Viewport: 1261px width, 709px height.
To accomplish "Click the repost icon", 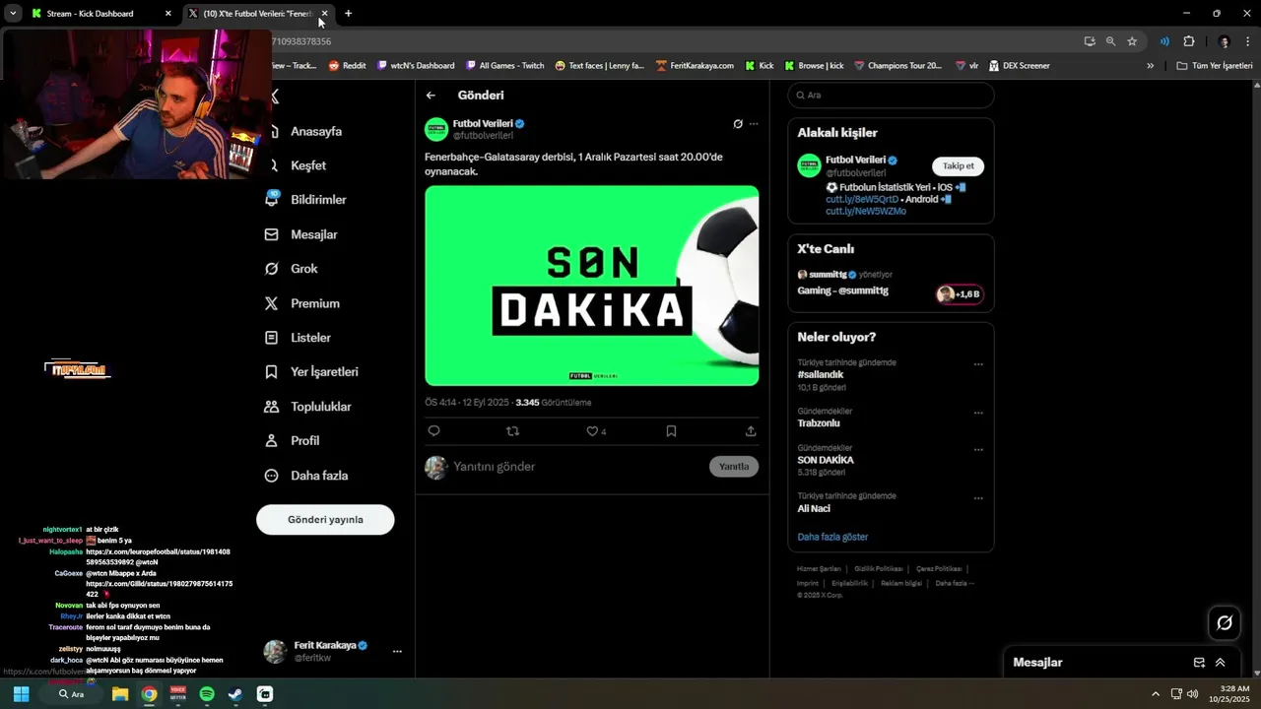I will [x=512, y=431].
